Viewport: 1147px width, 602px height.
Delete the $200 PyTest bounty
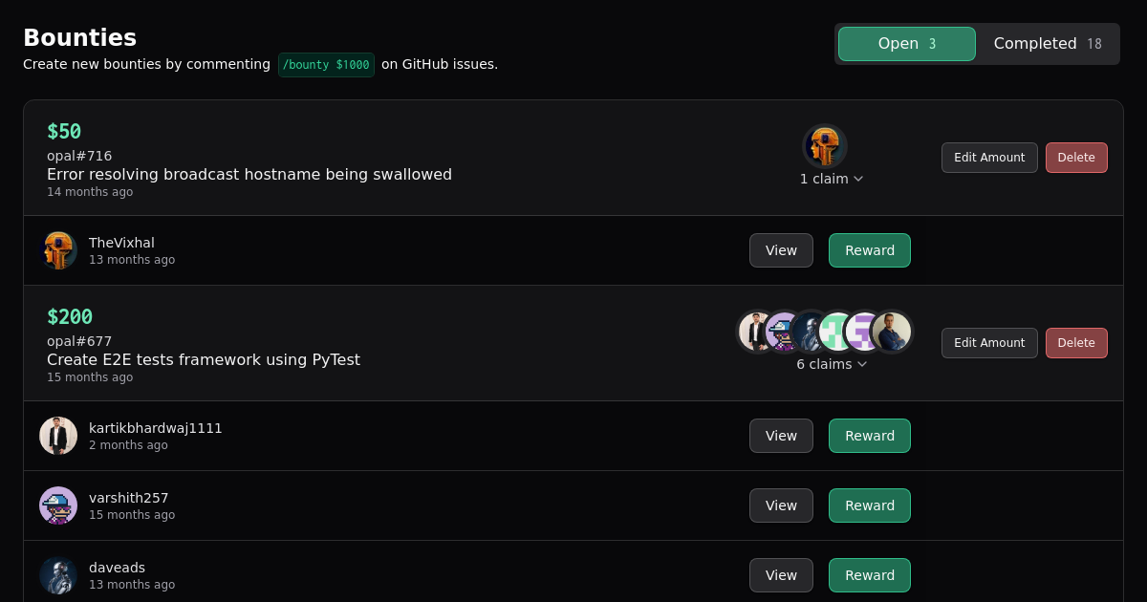tap(1076, 343)
